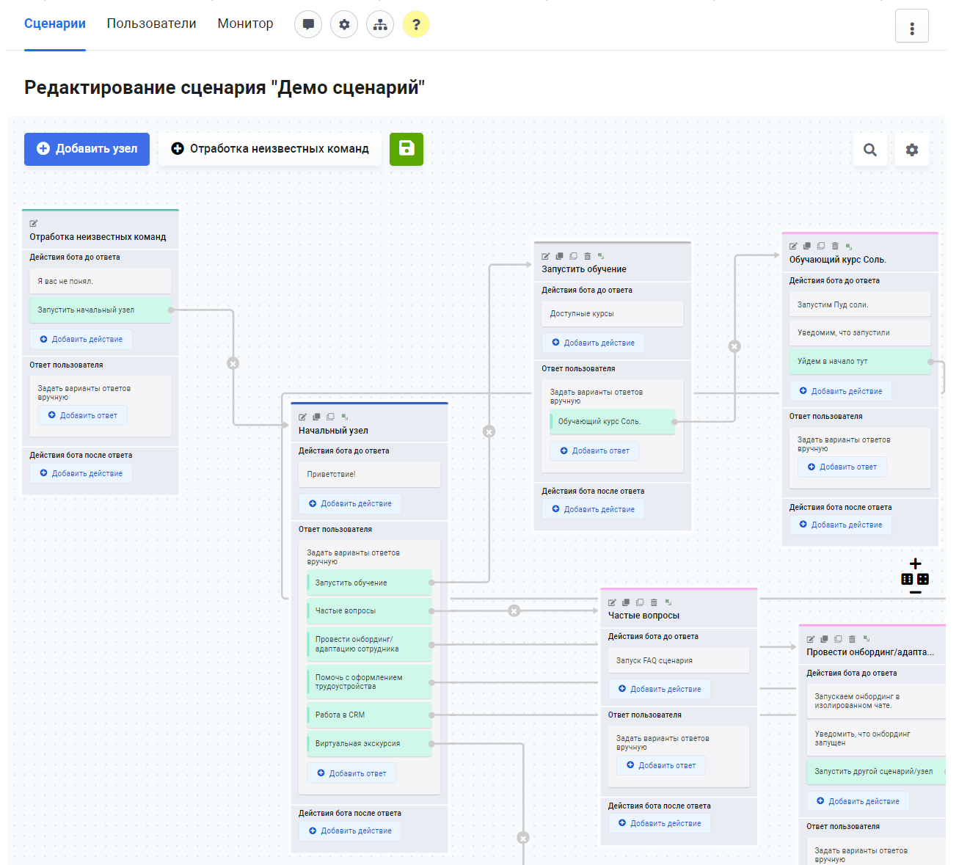This screenshot has height=865, width=959.
Task: Click Отработка неизвестных команд toolbar button
Action: click(x=269, y=149)
